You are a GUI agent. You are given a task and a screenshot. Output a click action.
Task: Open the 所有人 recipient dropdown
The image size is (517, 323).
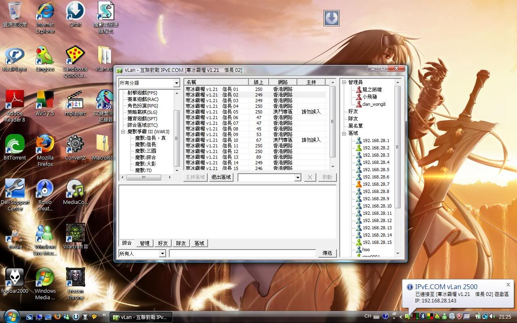pyautogui.click(x=162, y=254)
